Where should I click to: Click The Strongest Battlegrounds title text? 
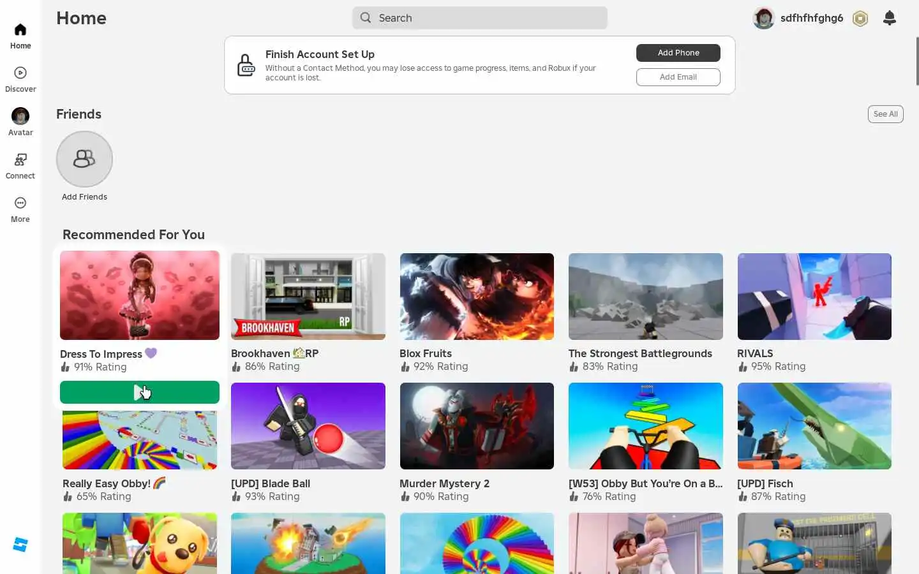[x=640, y=353]
